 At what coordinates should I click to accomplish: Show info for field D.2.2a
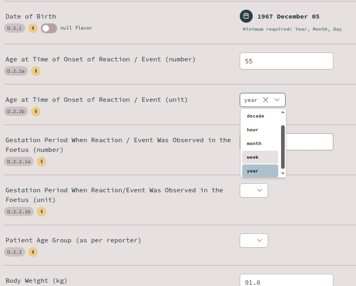(x=36, y=71)
